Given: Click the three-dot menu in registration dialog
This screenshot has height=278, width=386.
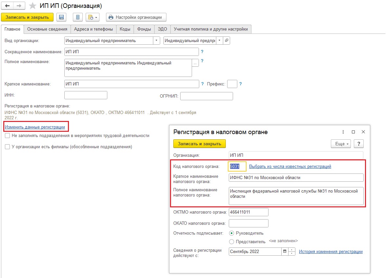Looking at the screenshot, I should point(343,132).
